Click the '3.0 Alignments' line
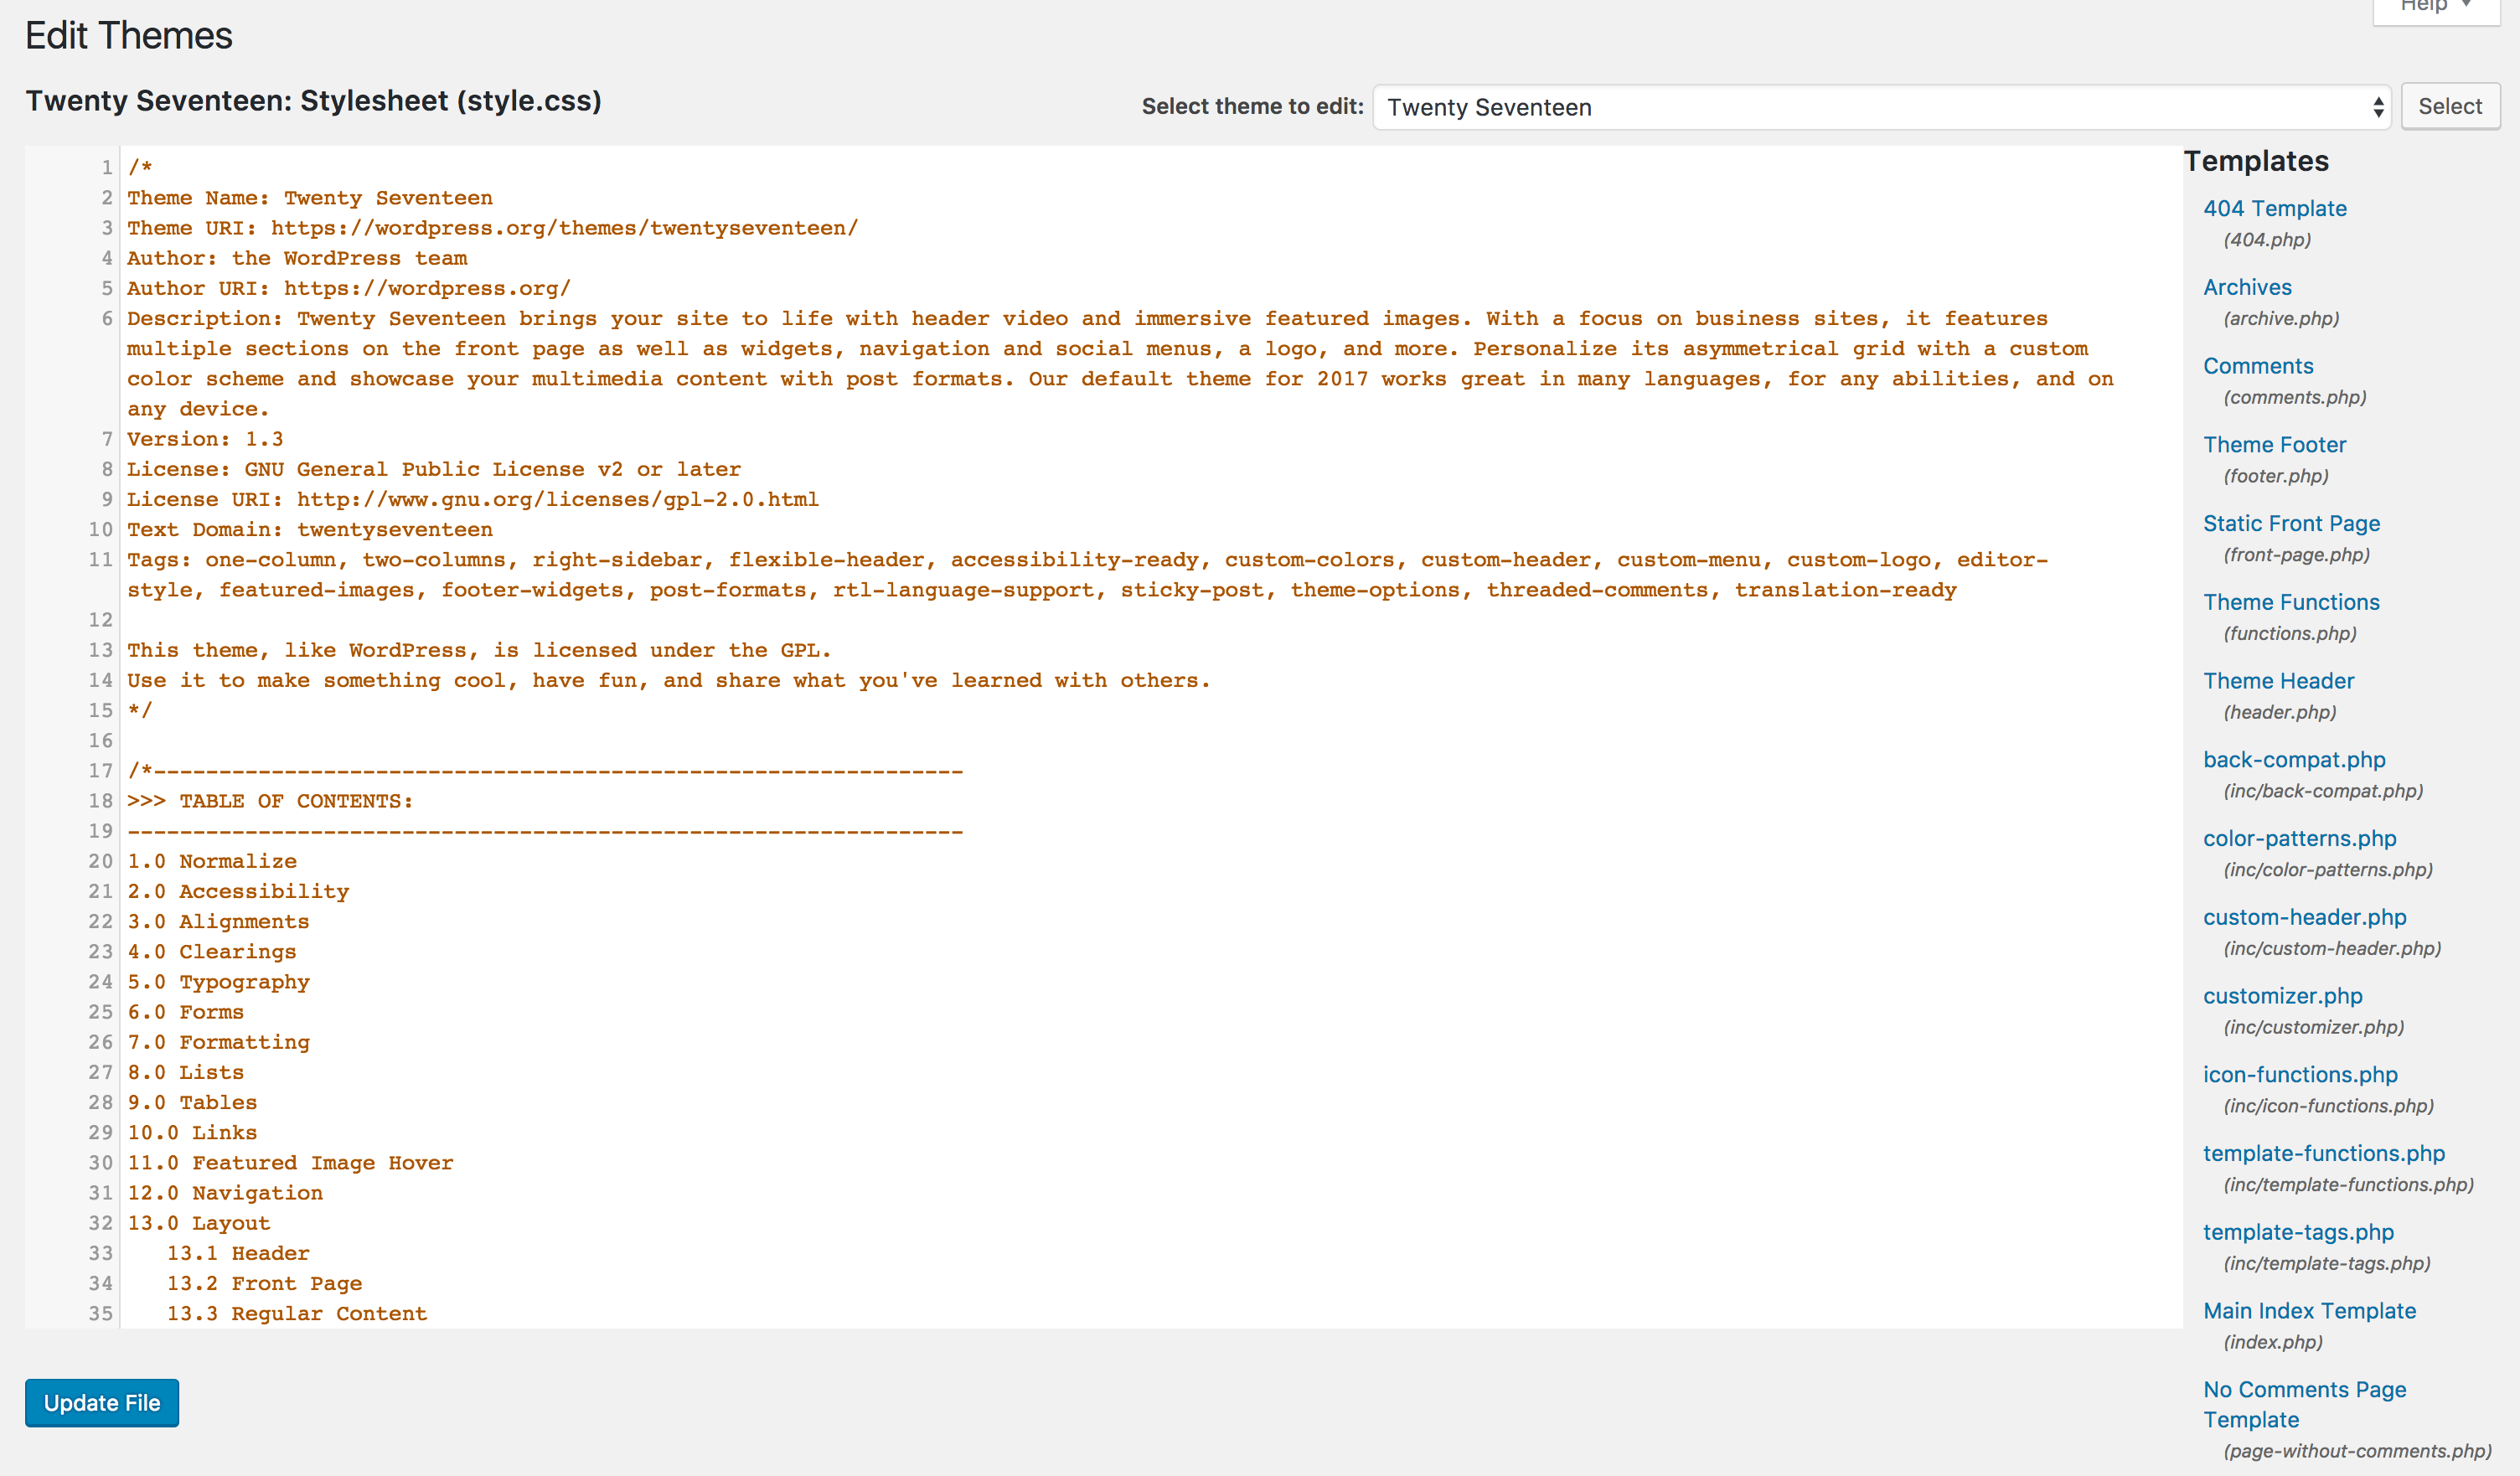This screenshot has height=1476, width=2520. [x=218, y=921]
